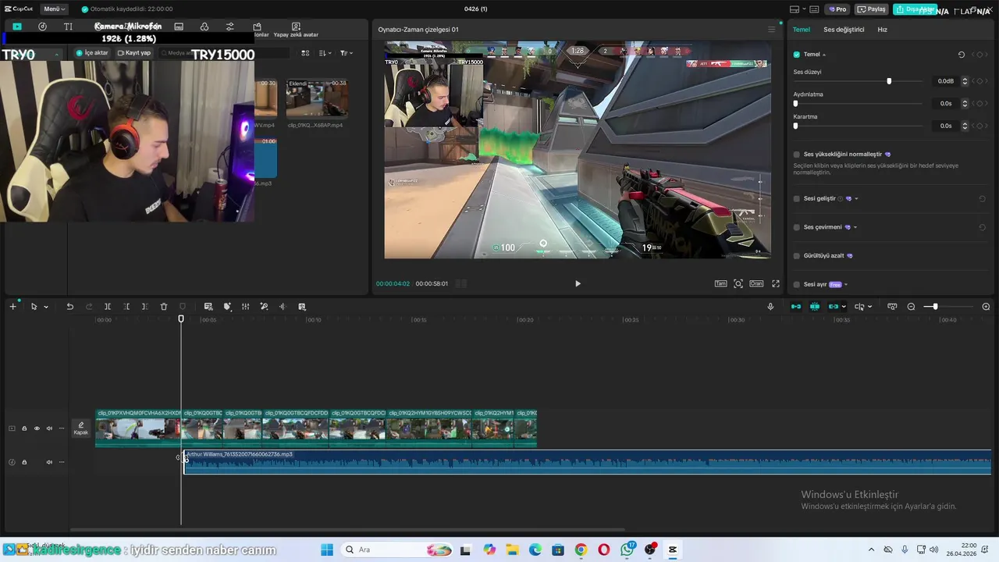Start voice recording with microphone icon

pos(770,307)
